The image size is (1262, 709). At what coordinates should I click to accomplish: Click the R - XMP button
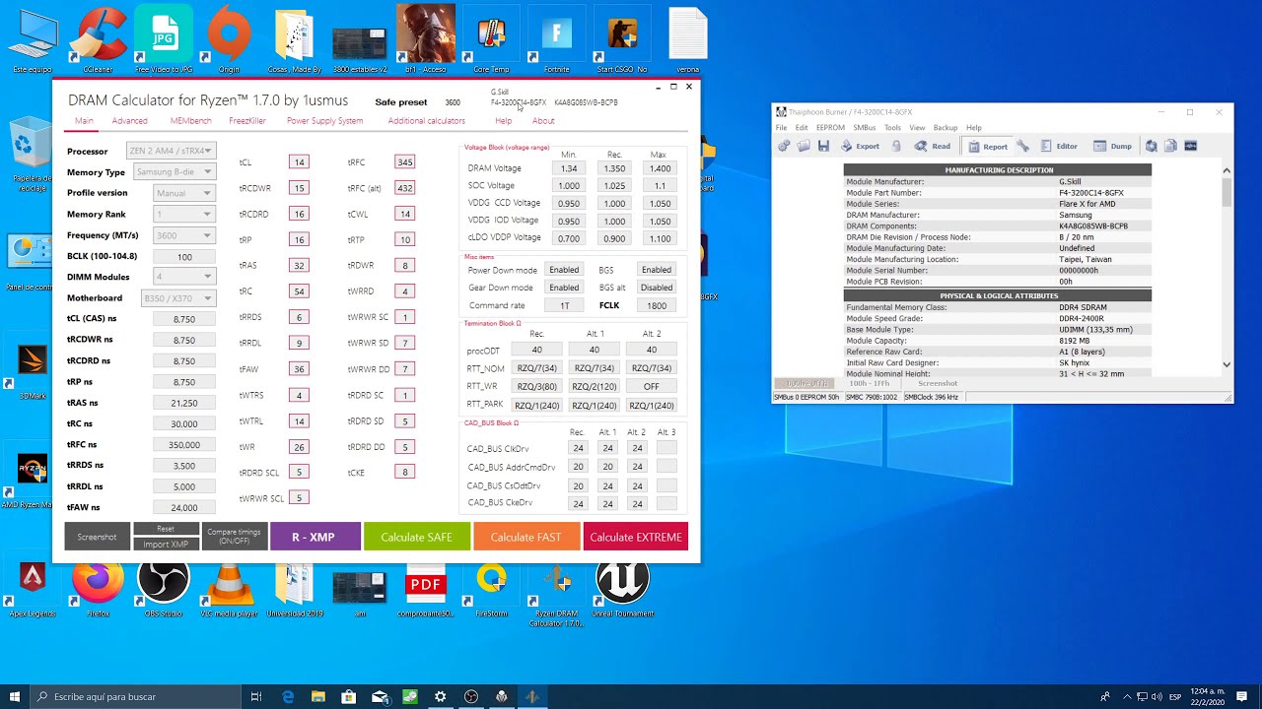coord(314,537)
